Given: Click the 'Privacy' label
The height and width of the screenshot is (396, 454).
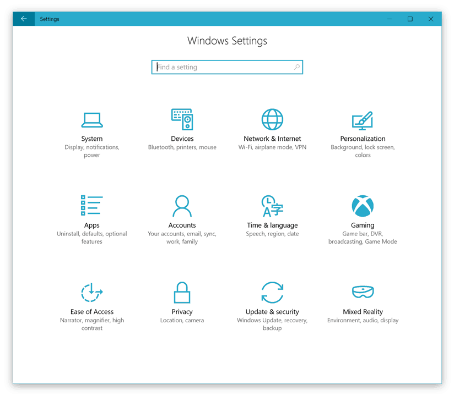Looking at the screenshot, I should pyautogui.click(x=182, y=312).
